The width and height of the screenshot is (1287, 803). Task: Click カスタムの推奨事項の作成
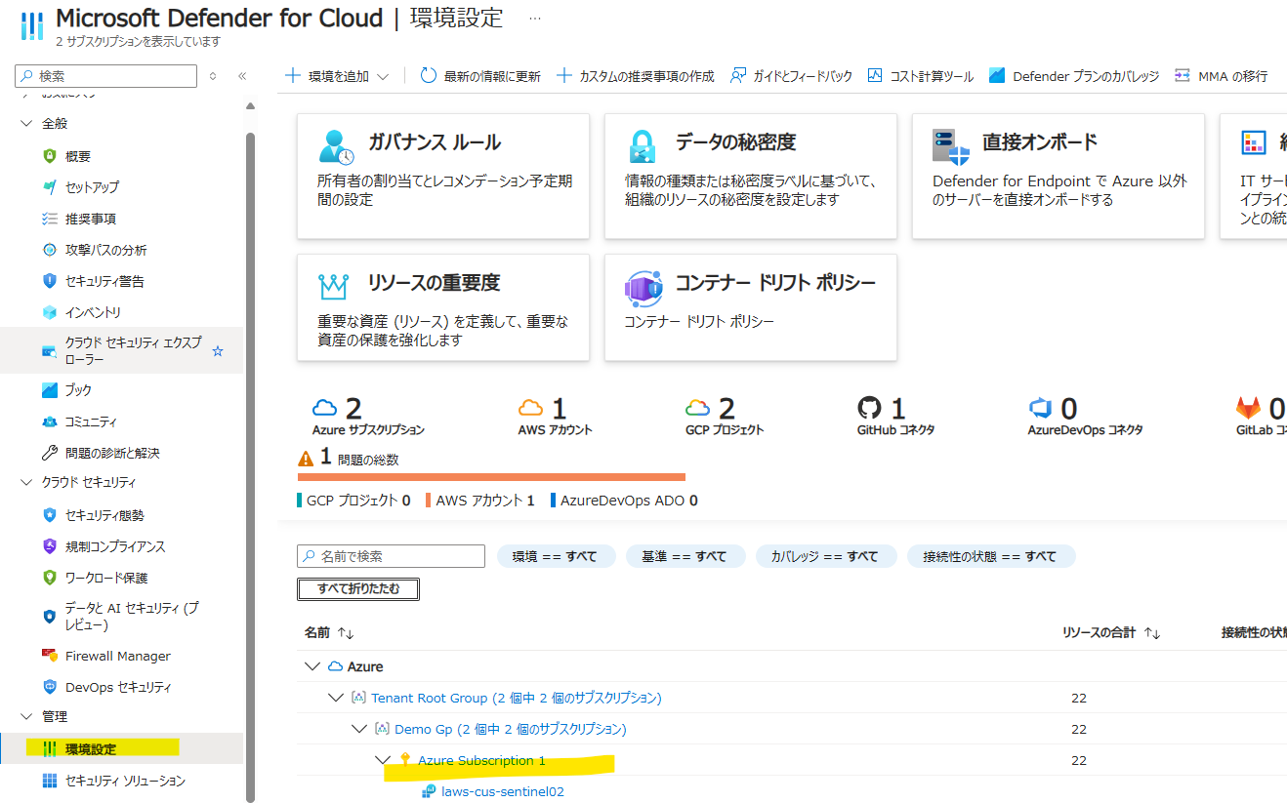tap(634, 76)
